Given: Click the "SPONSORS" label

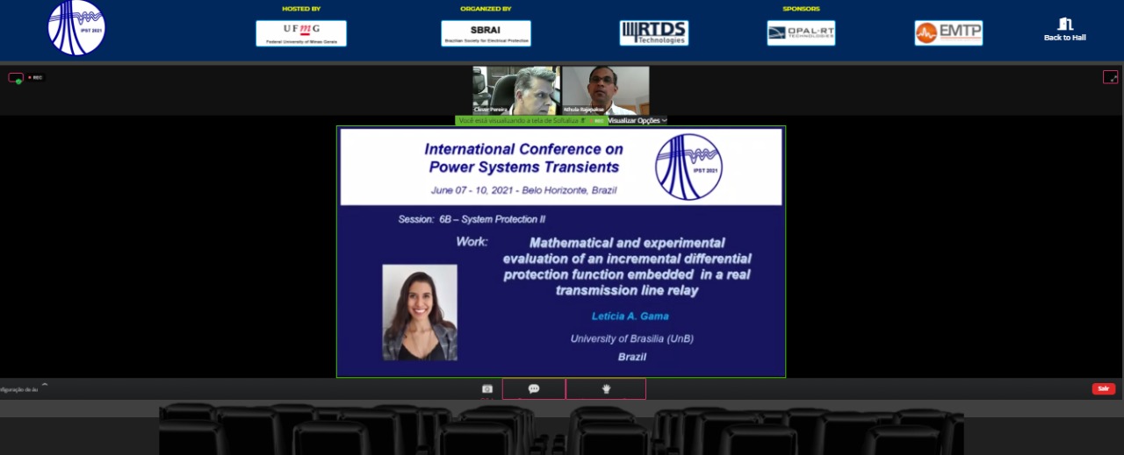Looking at the screenshot, I should pos(801,9).
